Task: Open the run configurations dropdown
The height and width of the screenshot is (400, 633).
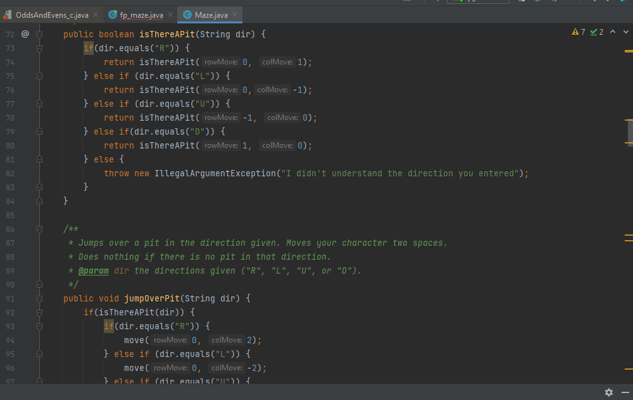Action: [x=478, y=2]
